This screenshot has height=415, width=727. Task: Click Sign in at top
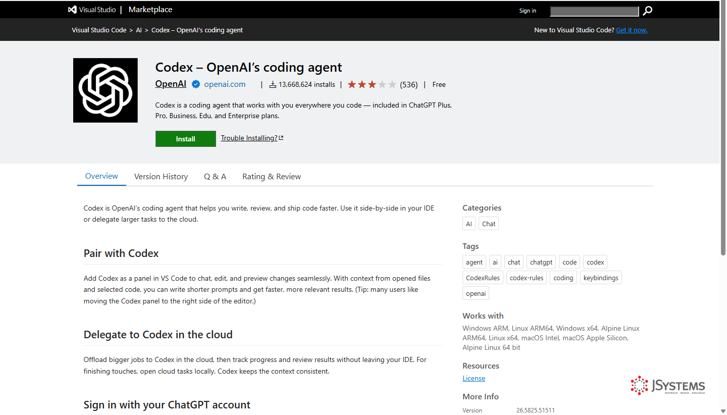(528, 11)
